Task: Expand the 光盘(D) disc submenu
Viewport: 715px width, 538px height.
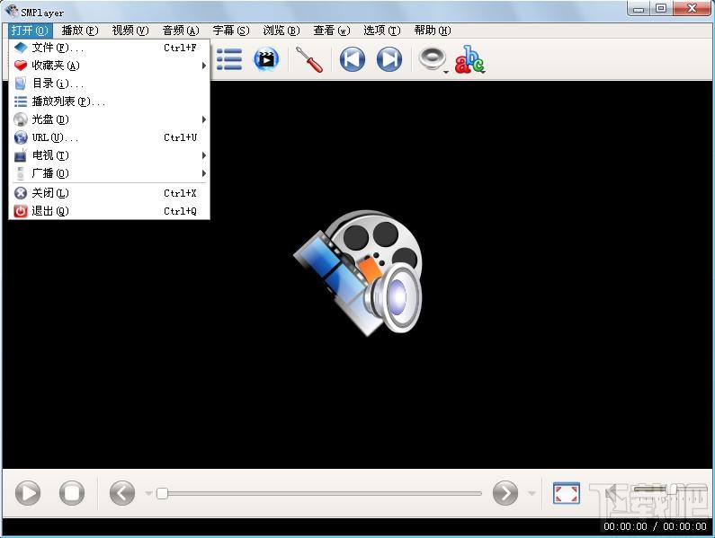Action: 110,119
